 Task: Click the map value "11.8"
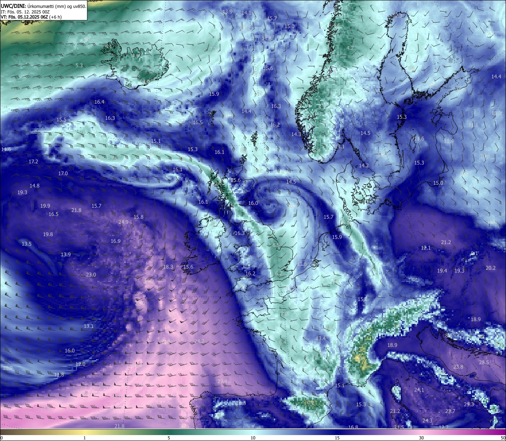tap(59, 375)
